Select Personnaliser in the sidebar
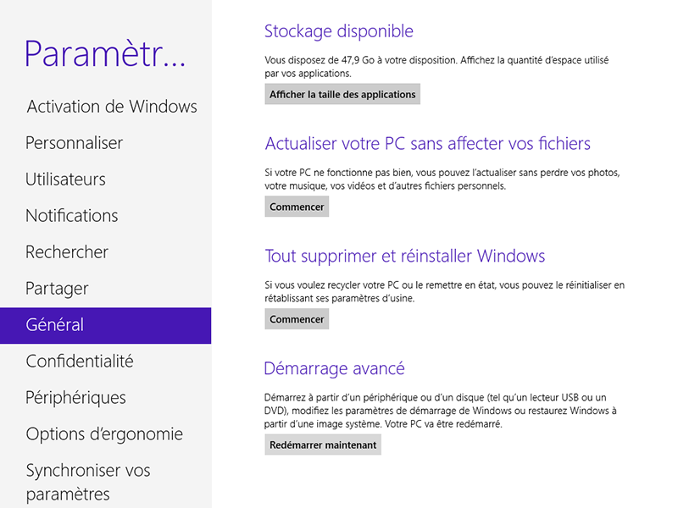This screenshot has width=678, height=508. (x=75, y=143)
